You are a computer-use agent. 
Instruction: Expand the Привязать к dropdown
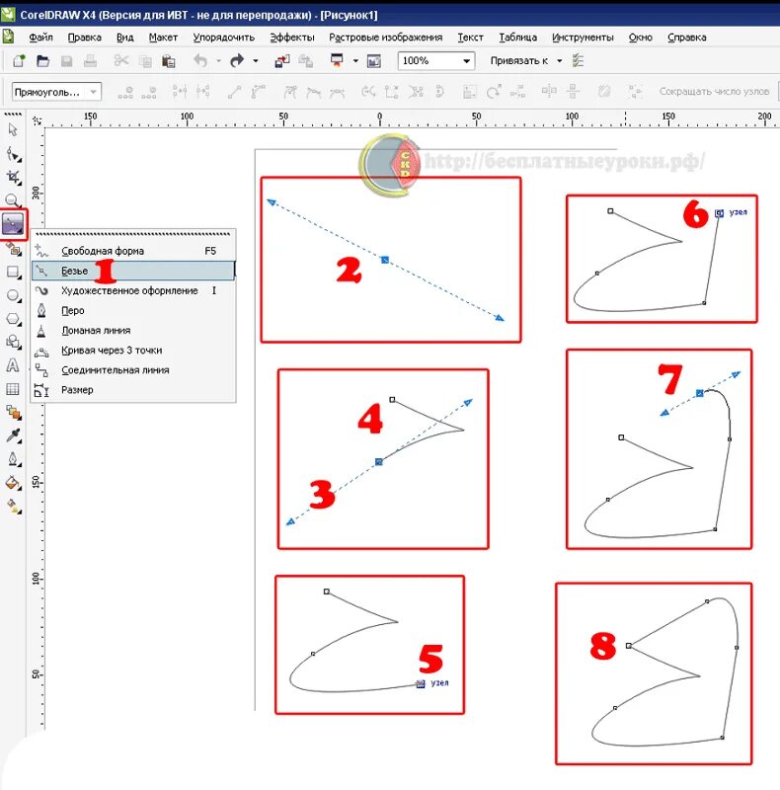point(559,61)
